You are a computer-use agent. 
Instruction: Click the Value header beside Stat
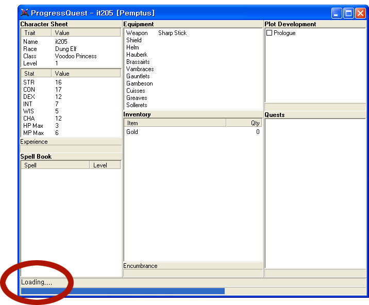(x=86, y=74)
